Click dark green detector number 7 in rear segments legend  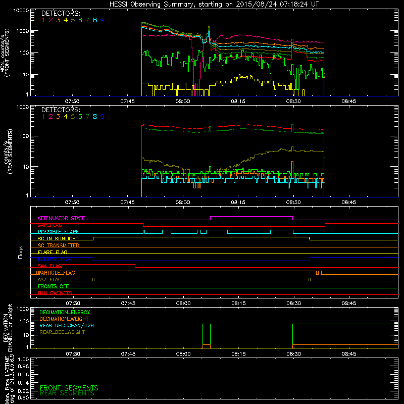(87, 117)
